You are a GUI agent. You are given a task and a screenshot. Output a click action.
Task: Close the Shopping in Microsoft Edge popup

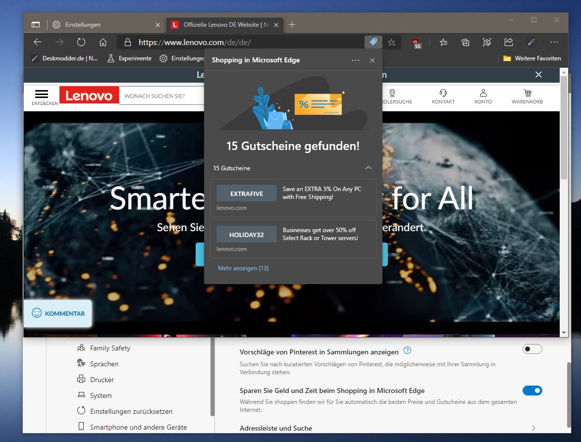click(372, 60)
